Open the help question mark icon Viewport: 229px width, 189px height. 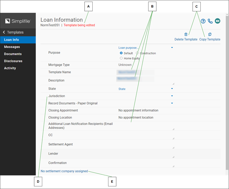coord(203,21)
